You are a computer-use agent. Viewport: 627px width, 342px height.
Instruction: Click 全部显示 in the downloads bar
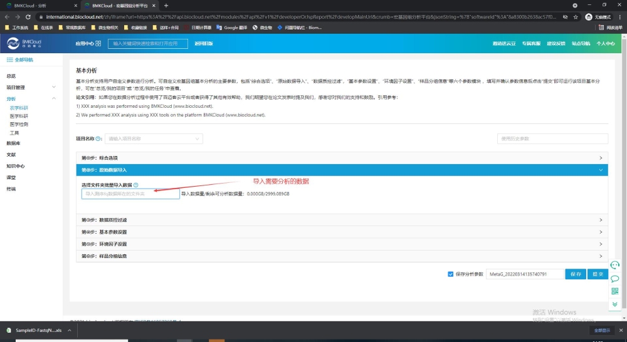600,330
